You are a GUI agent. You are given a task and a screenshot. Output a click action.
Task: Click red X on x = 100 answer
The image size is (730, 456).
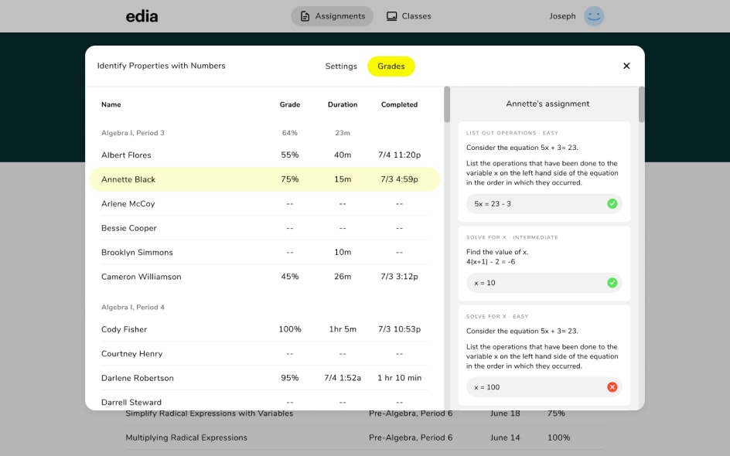click(x=612, y=387)
